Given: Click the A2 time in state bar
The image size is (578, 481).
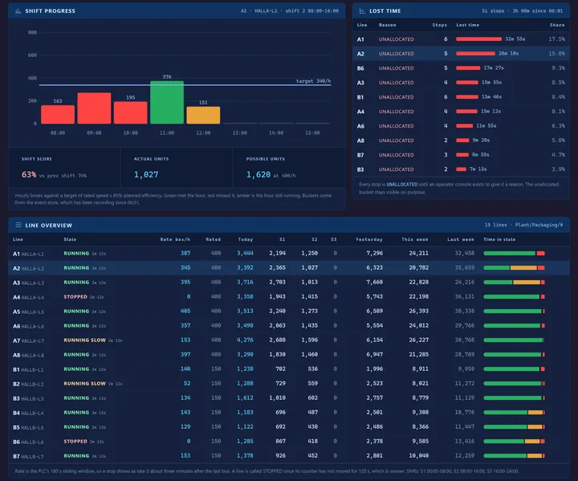Looking at the screenshot, I should coord(515,267).
